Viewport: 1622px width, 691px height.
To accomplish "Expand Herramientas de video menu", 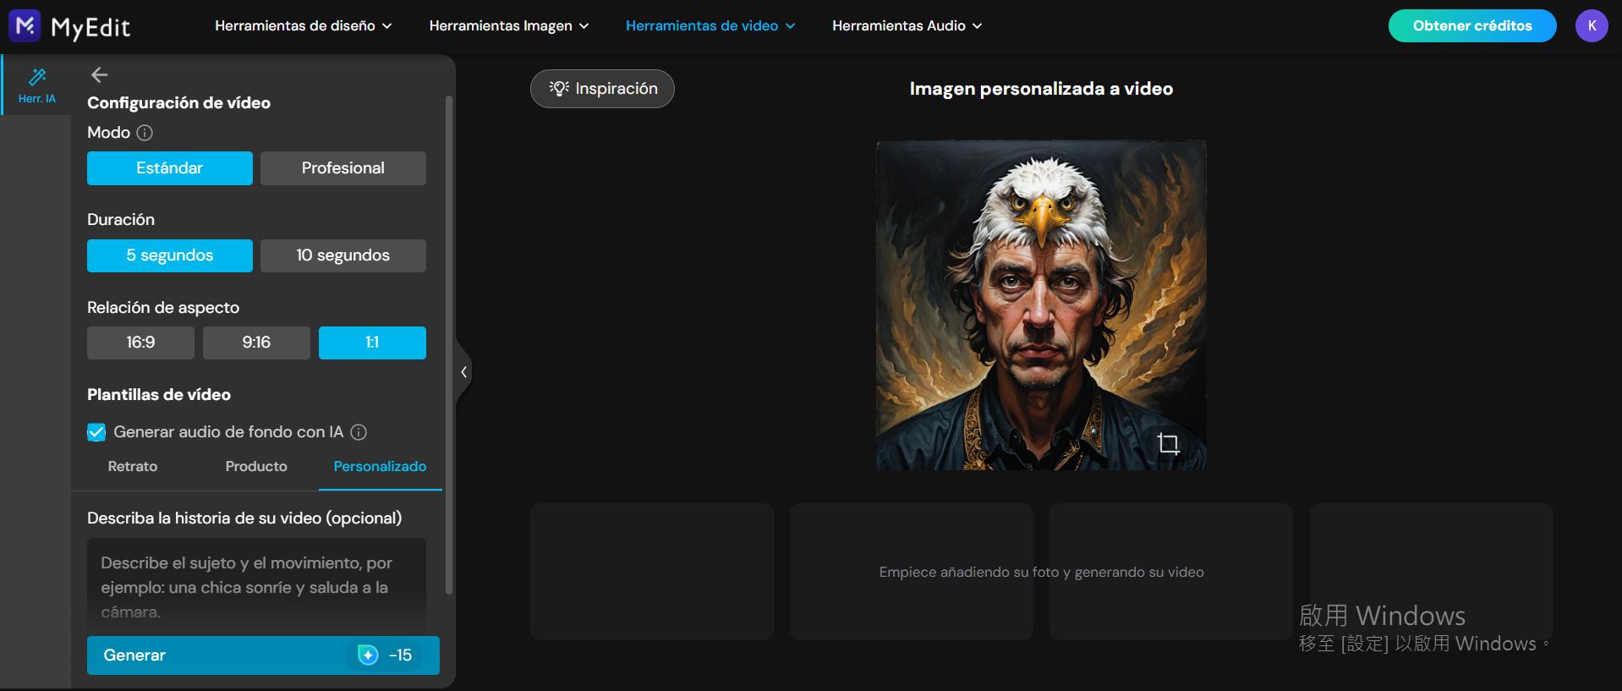I will 710,25.
